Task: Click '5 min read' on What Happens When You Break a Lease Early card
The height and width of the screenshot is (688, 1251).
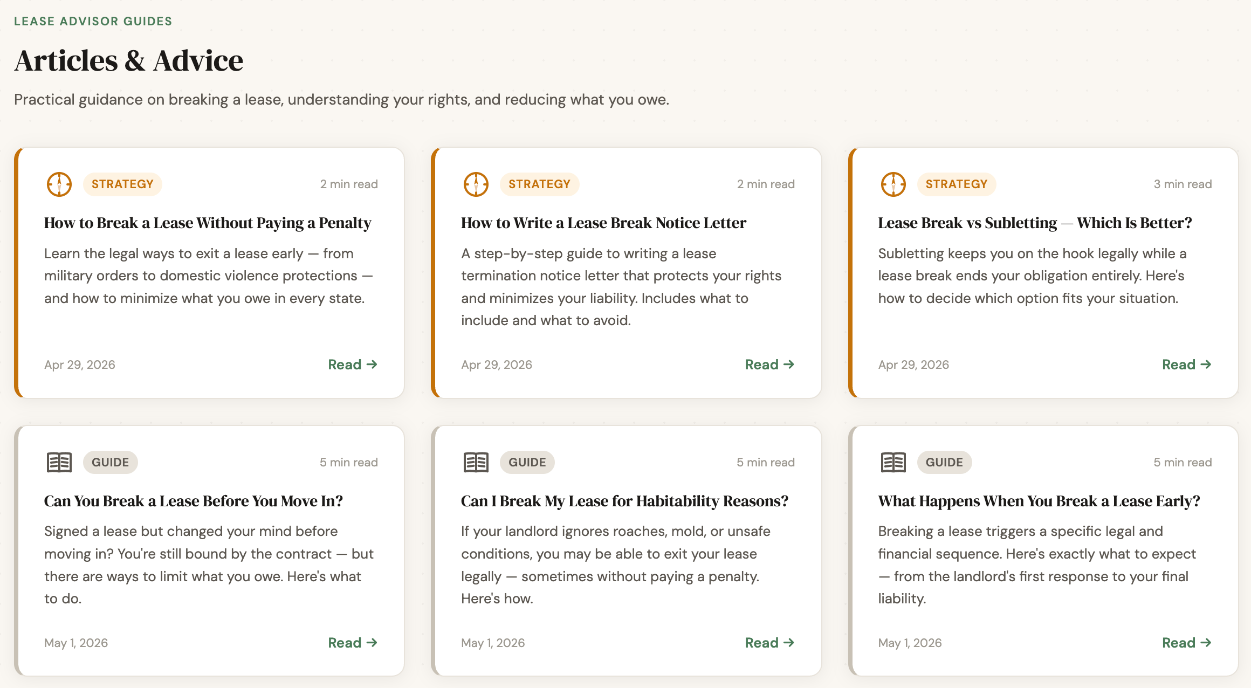Action: (1183, 462)
